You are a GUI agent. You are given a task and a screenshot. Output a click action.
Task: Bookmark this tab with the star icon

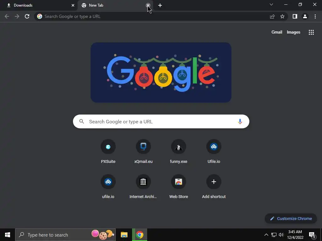point(282,16)
